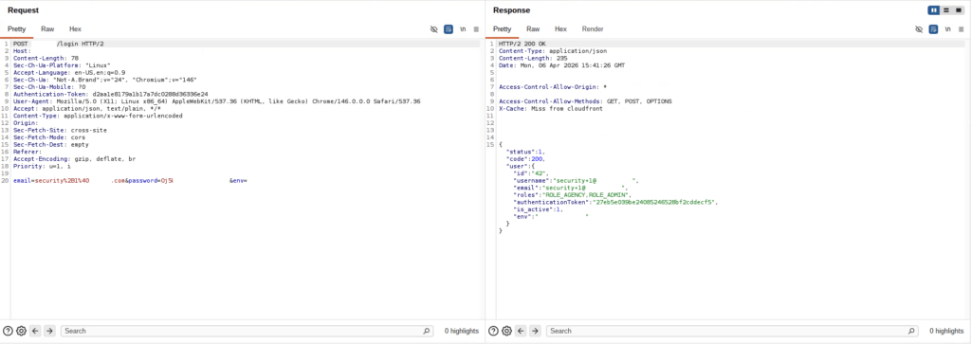
Task: Click the User-Agent request header line
Action: point(217,101)
